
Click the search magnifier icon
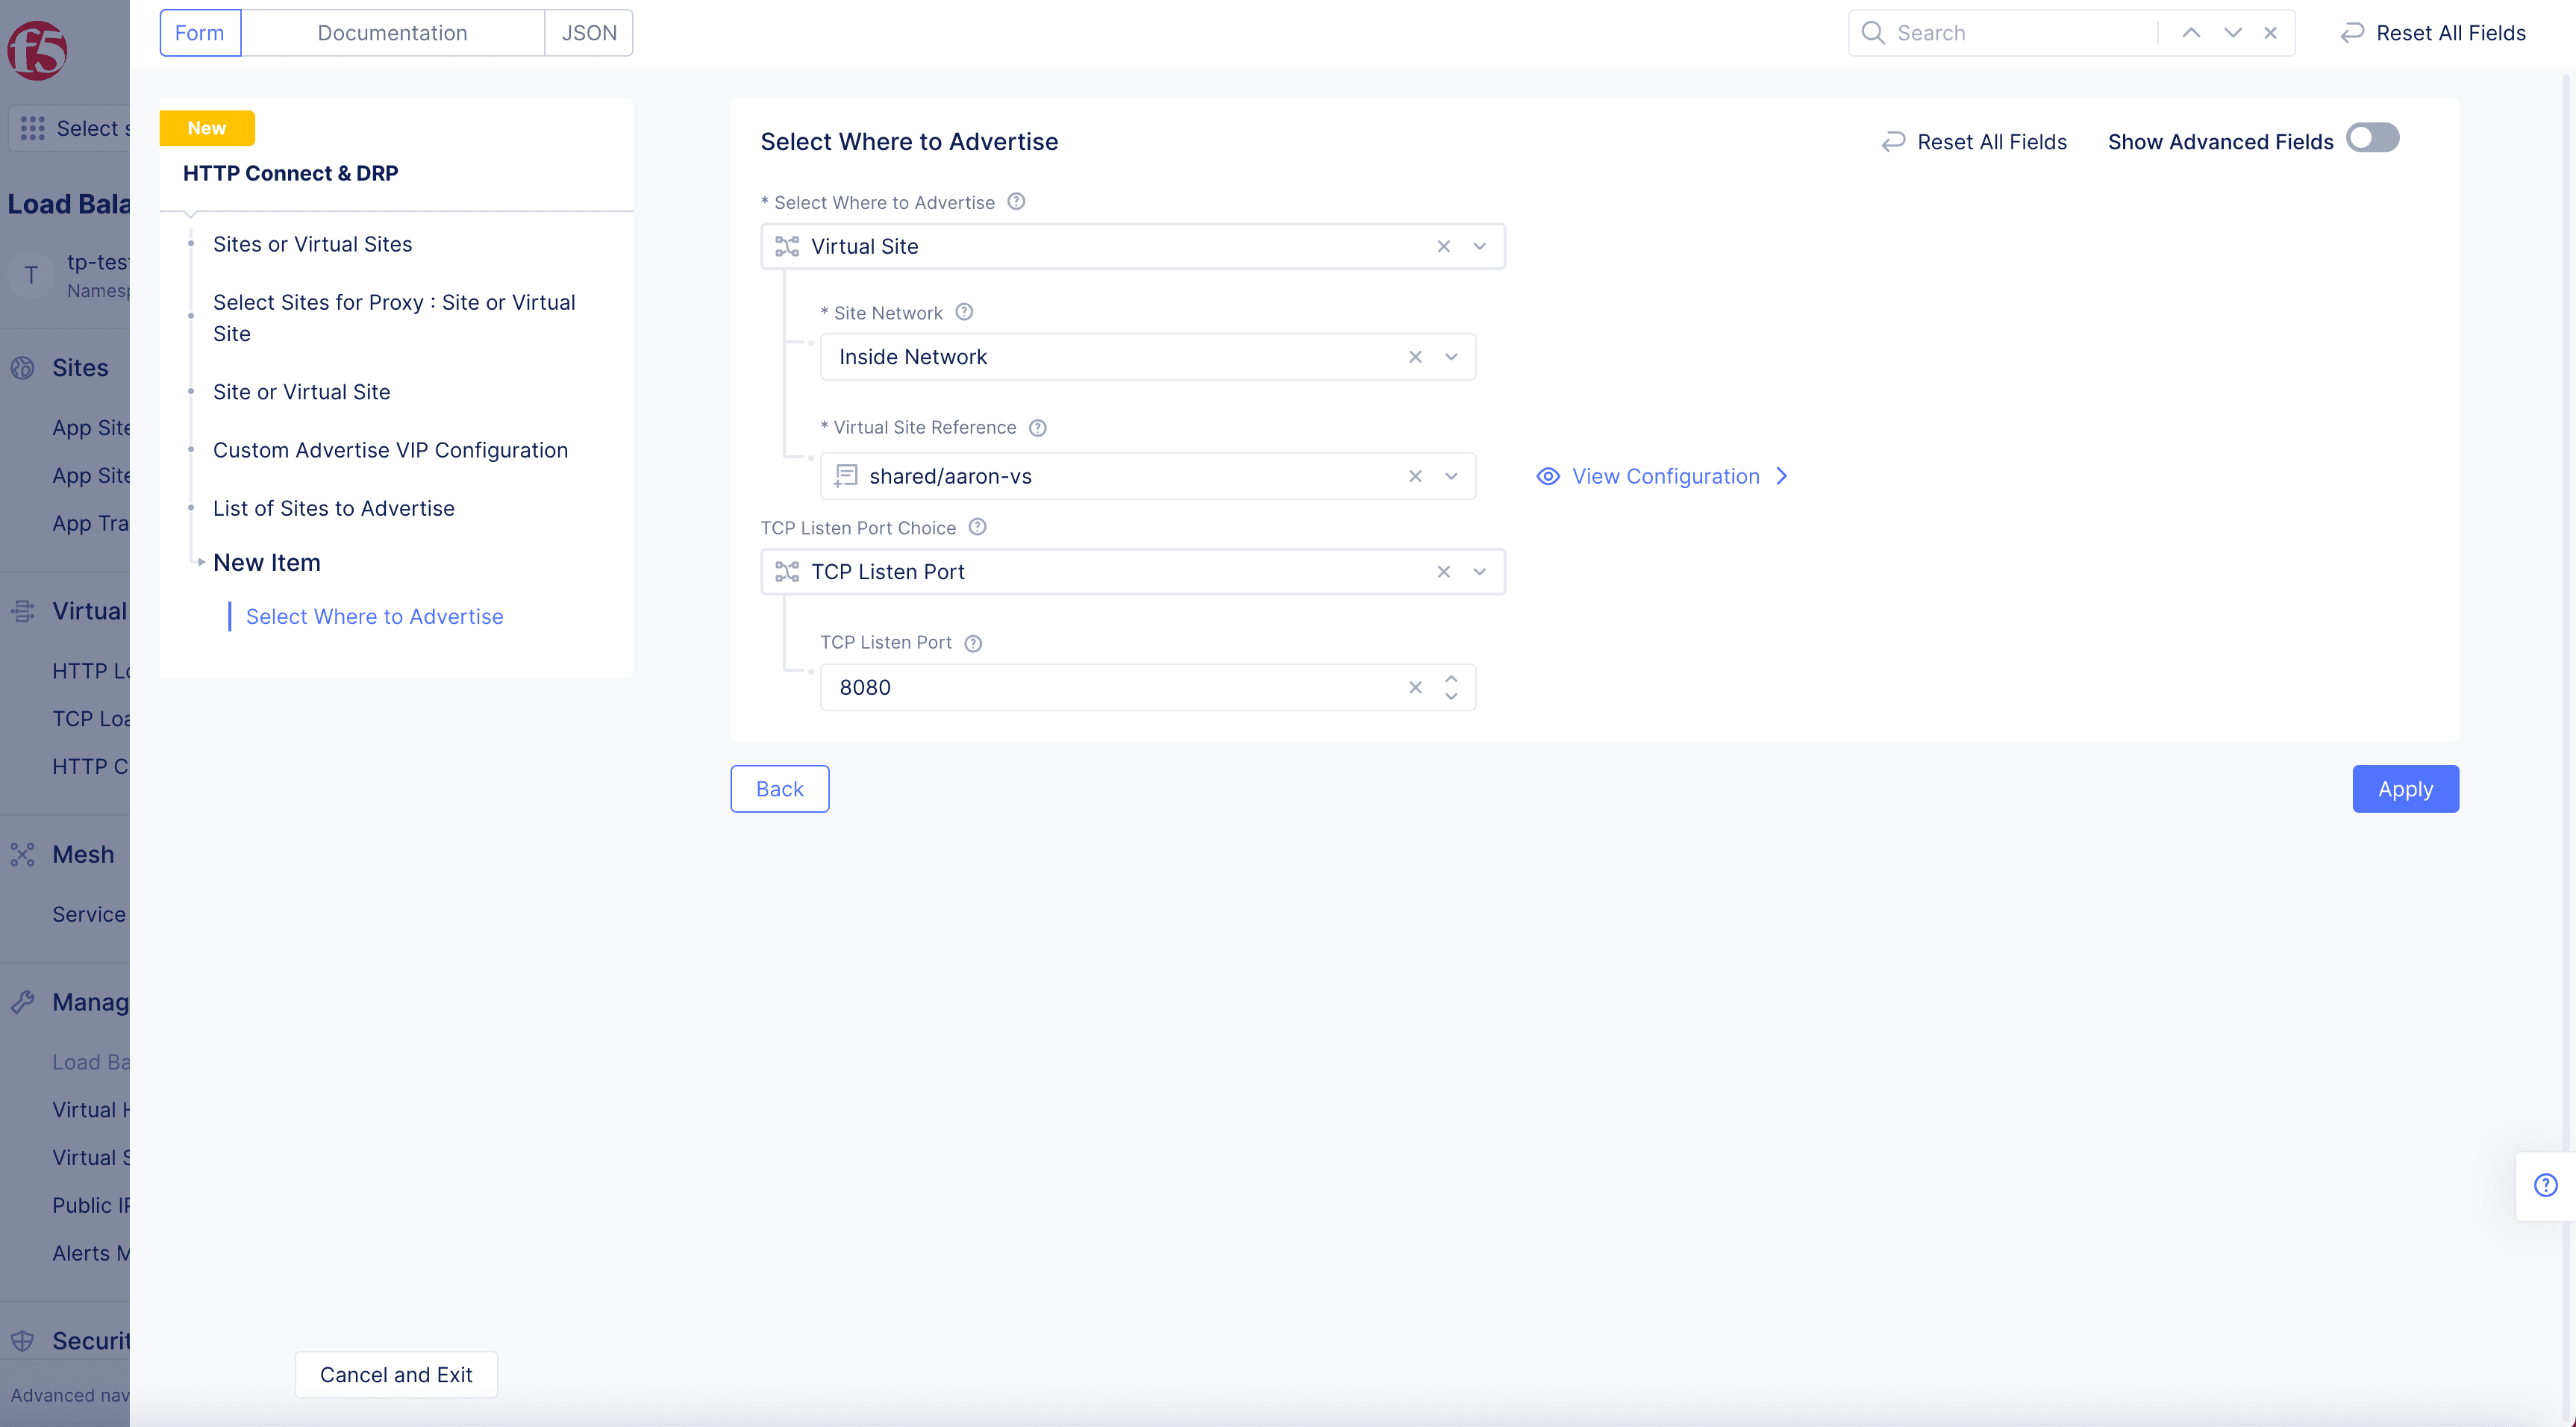(1873, 33)
